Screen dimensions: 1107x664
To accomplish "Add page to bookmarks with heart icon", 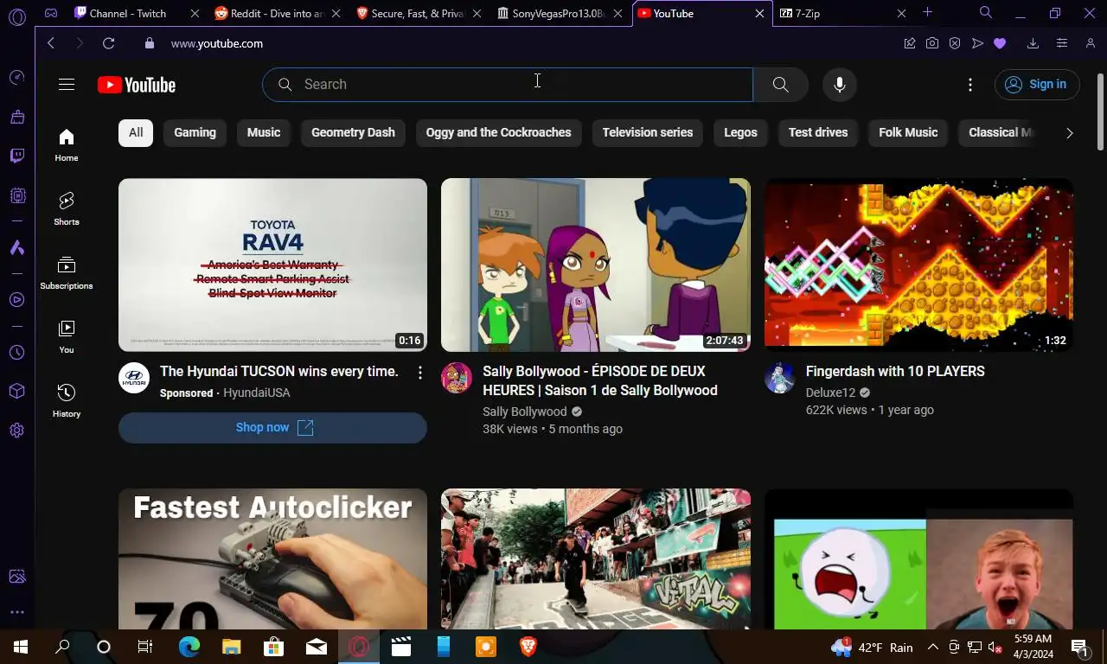I will [1000, 43].
